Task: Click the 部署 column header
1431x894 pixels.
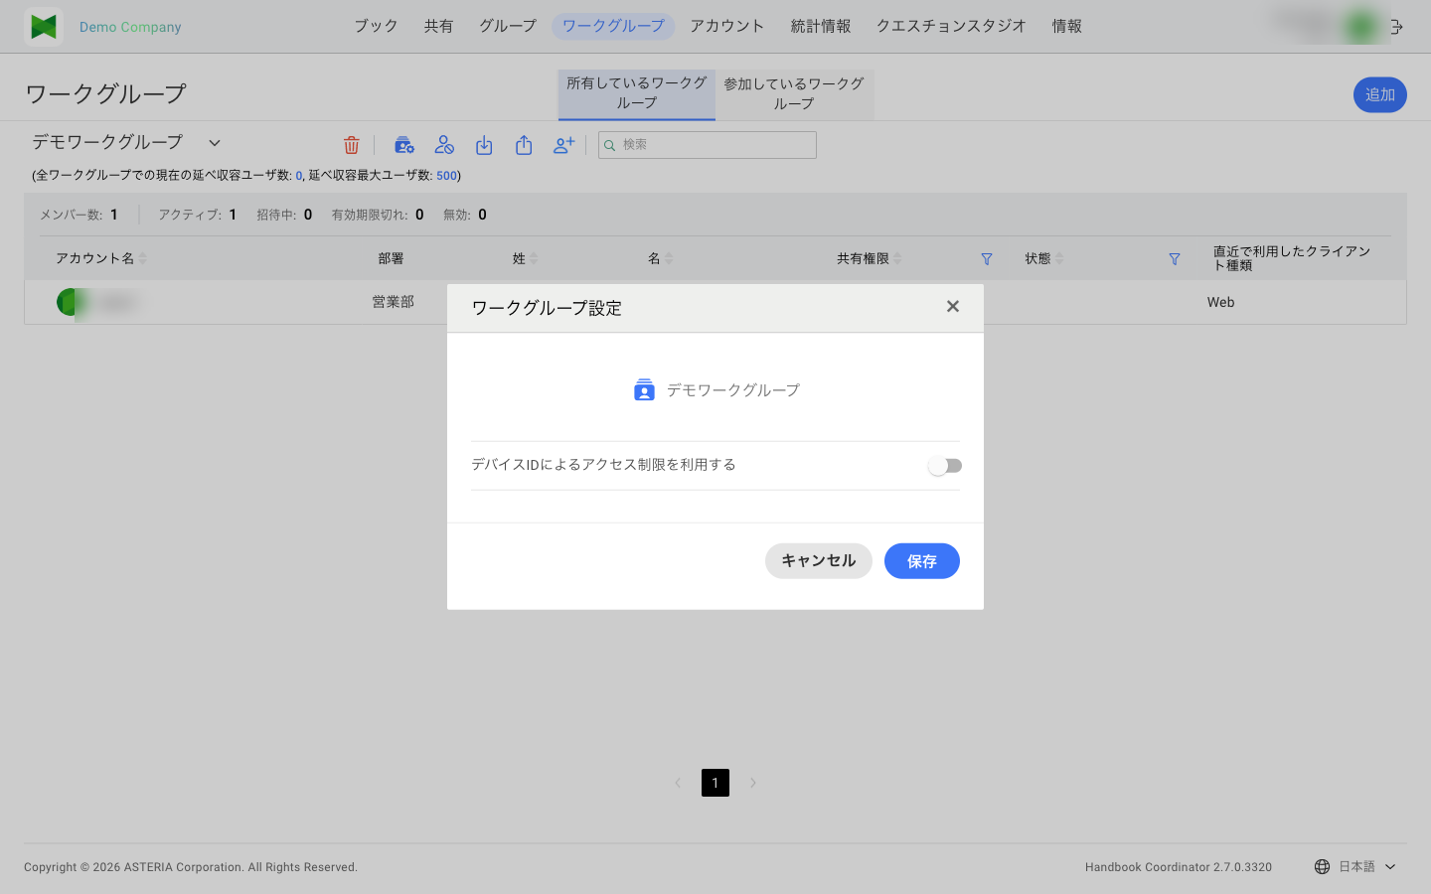Action: click(x=391, y=258)
